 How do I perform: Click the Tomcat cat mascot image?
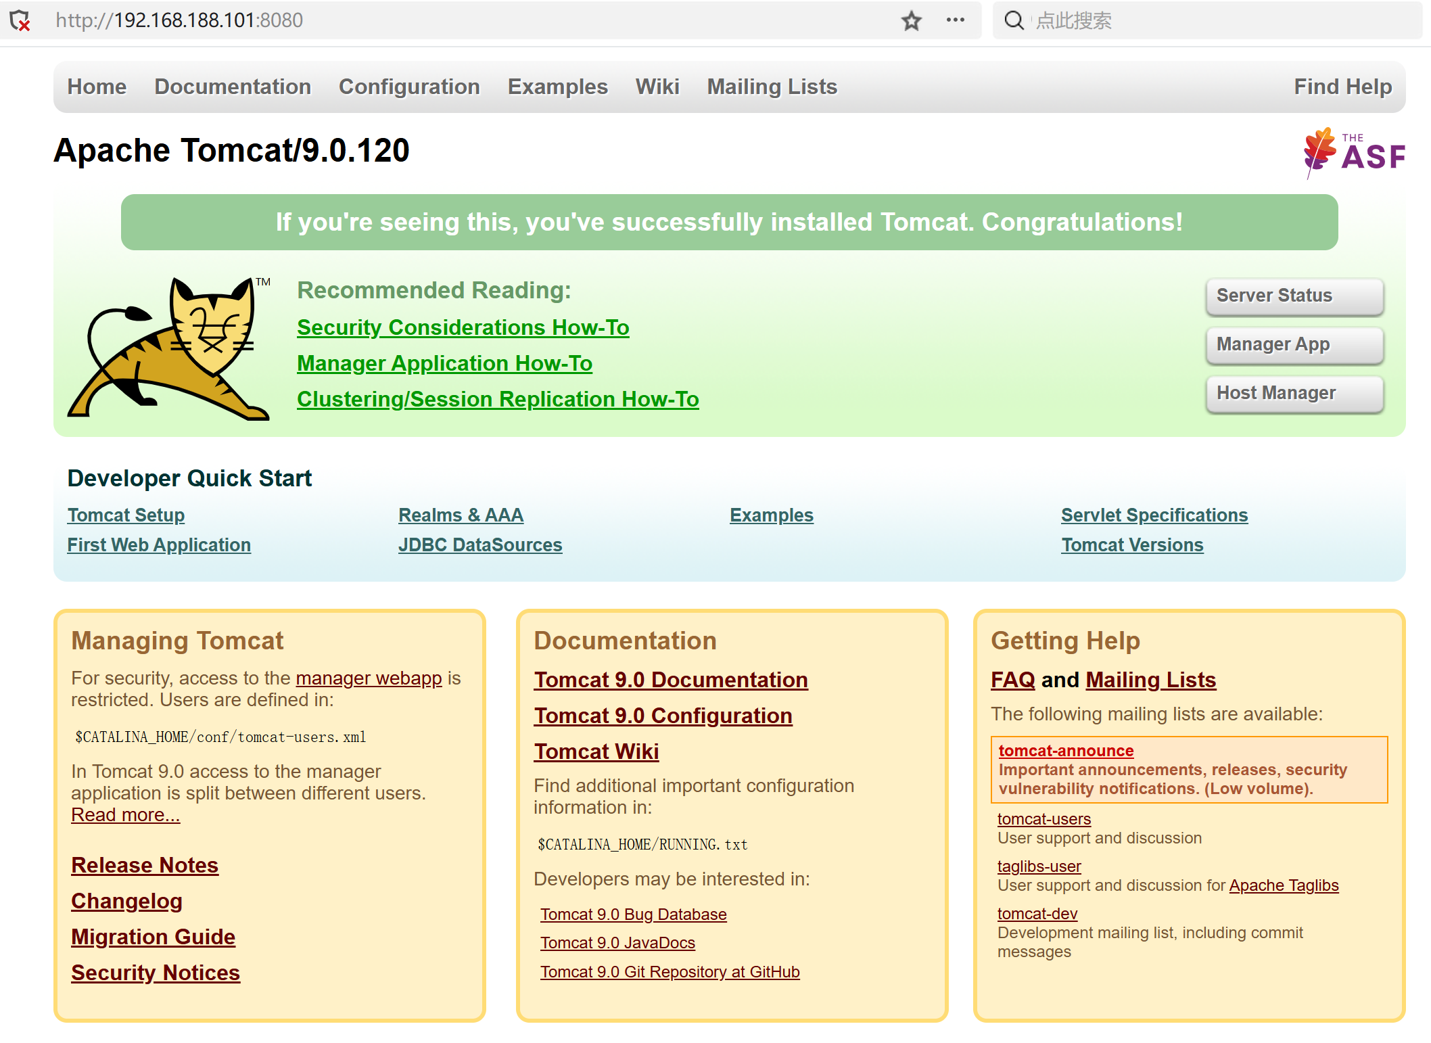pyautogui.click(x=169, y=348)
